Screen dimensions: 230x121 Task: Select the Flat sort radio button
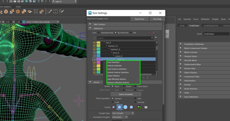click(131, 33)
